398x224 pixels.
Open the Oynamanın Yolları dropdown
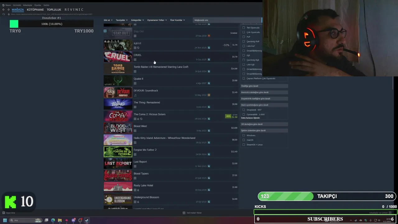point(157,20)
